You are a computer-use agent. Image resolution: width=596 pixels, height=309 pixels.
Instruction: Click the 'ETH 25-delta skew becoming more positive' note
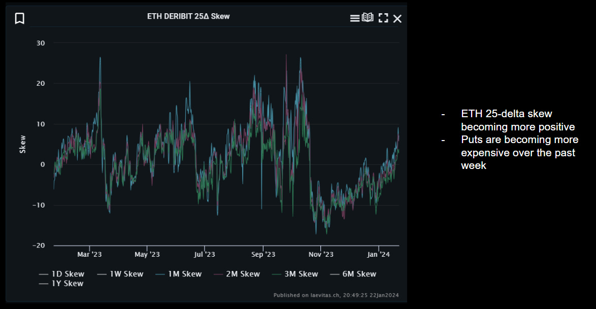(518, 120)
